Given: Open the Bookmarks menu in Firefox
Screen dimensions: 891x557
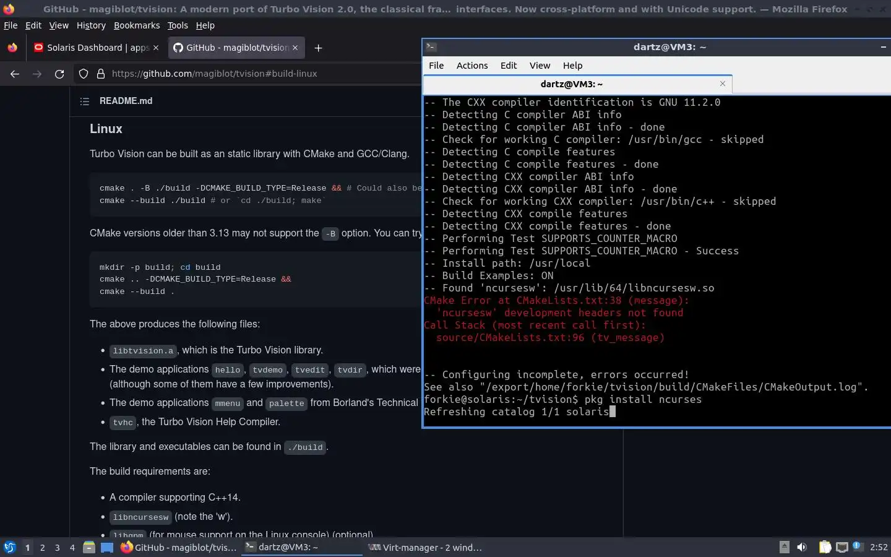Looking at the screenshot, I should 137,25.
